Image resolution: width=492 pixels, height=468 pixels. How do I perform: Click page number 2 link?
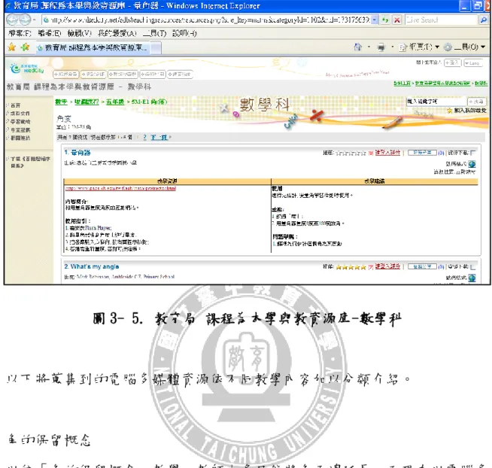pyautogui.click(x=144, y=137)
